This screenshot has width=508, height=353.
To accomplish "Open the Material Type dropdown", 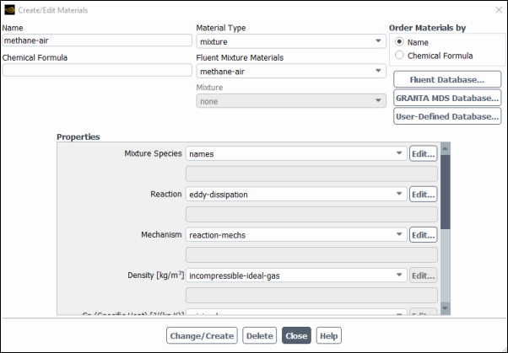I will [x=290, y=40].
